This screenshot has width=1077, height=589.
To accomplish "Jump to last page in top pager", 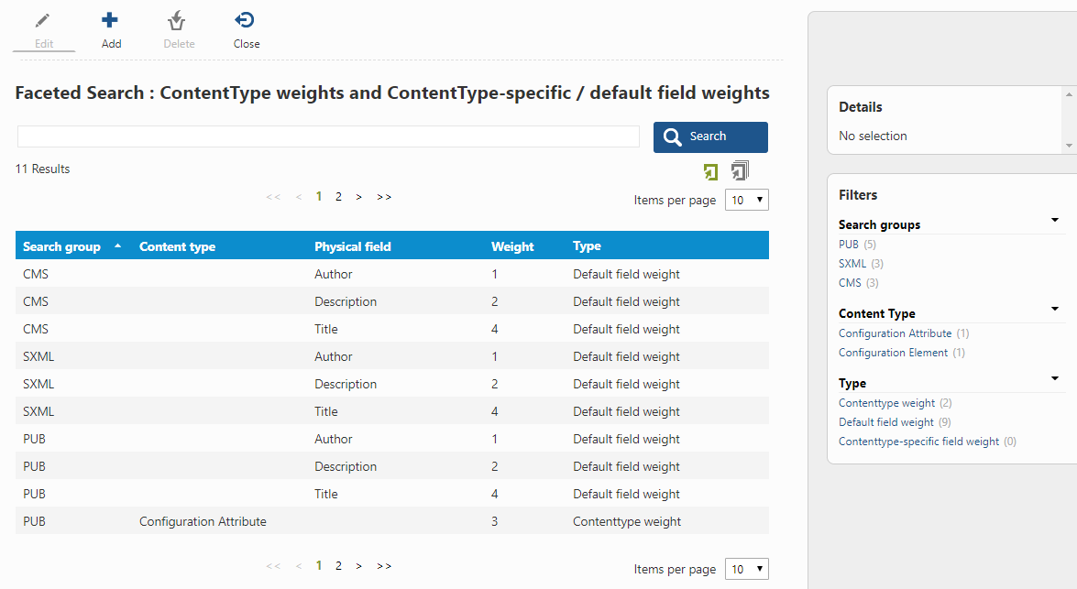I will [384, 197].
